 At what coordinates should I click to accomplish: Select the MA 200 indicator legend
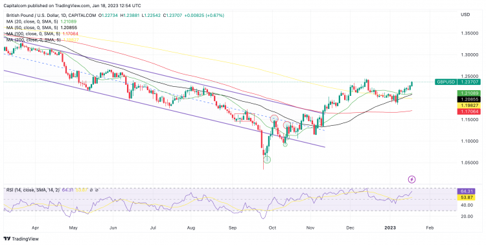pyautogui.click(x=43, y=40)
